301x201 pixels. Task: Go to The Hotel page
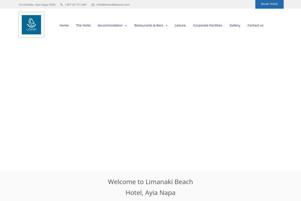click(x=83, y=25)
